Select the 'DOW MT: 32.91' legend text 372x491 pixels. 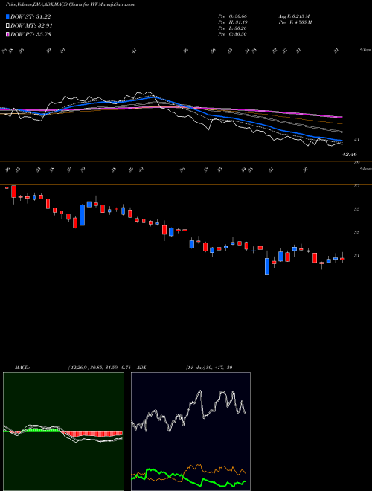[x=31, y=26]
